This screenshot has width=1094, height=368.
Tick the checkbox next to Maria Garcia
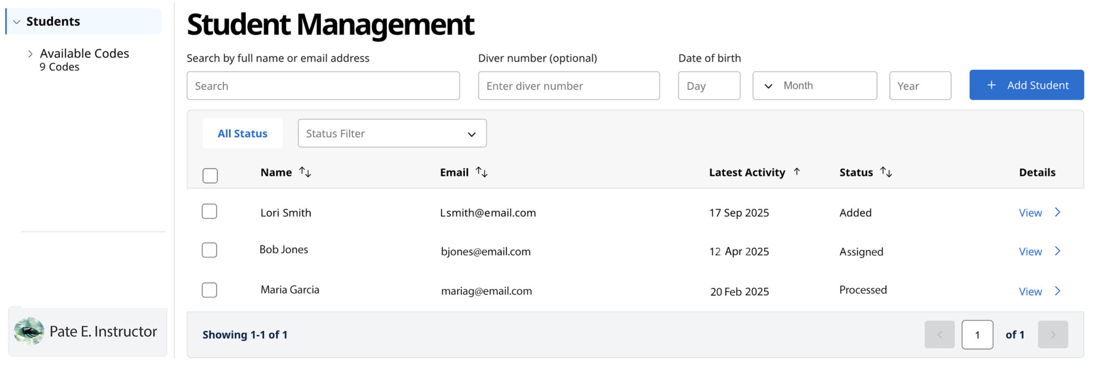209,290
